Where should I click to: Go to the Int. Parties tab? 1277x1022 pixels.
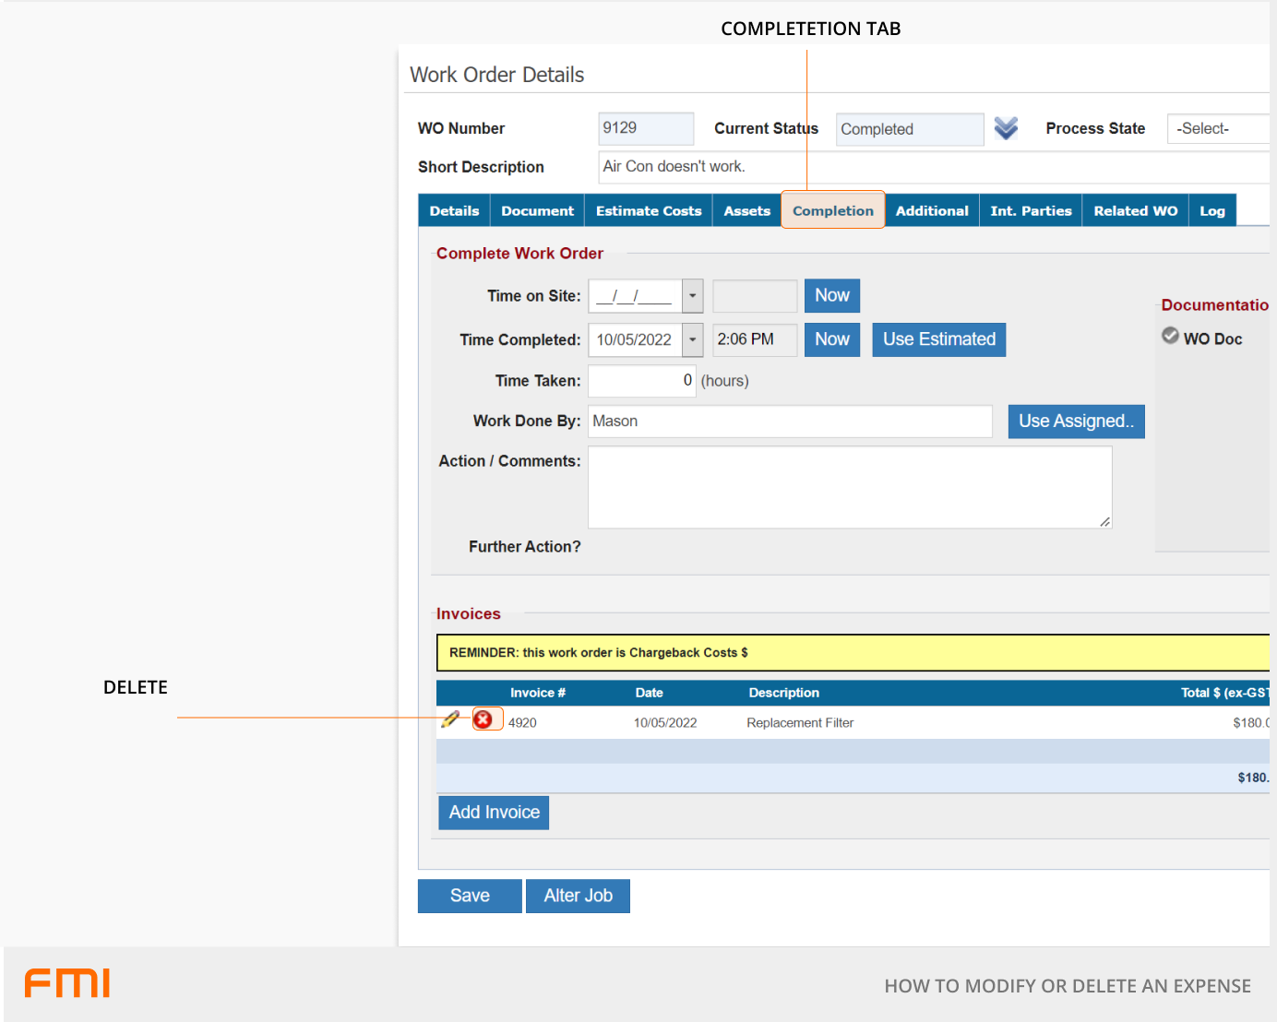(x=1031, y=210)
